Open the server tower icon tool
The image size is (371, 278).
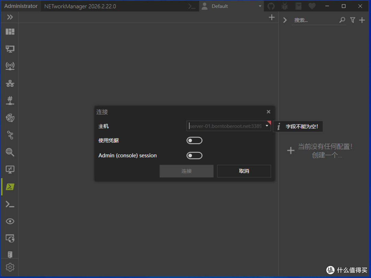coord(10,254)
